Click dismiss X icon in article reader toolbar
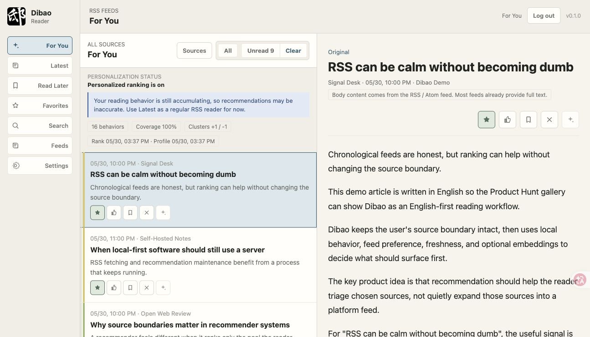 click(x=549, y=120)
